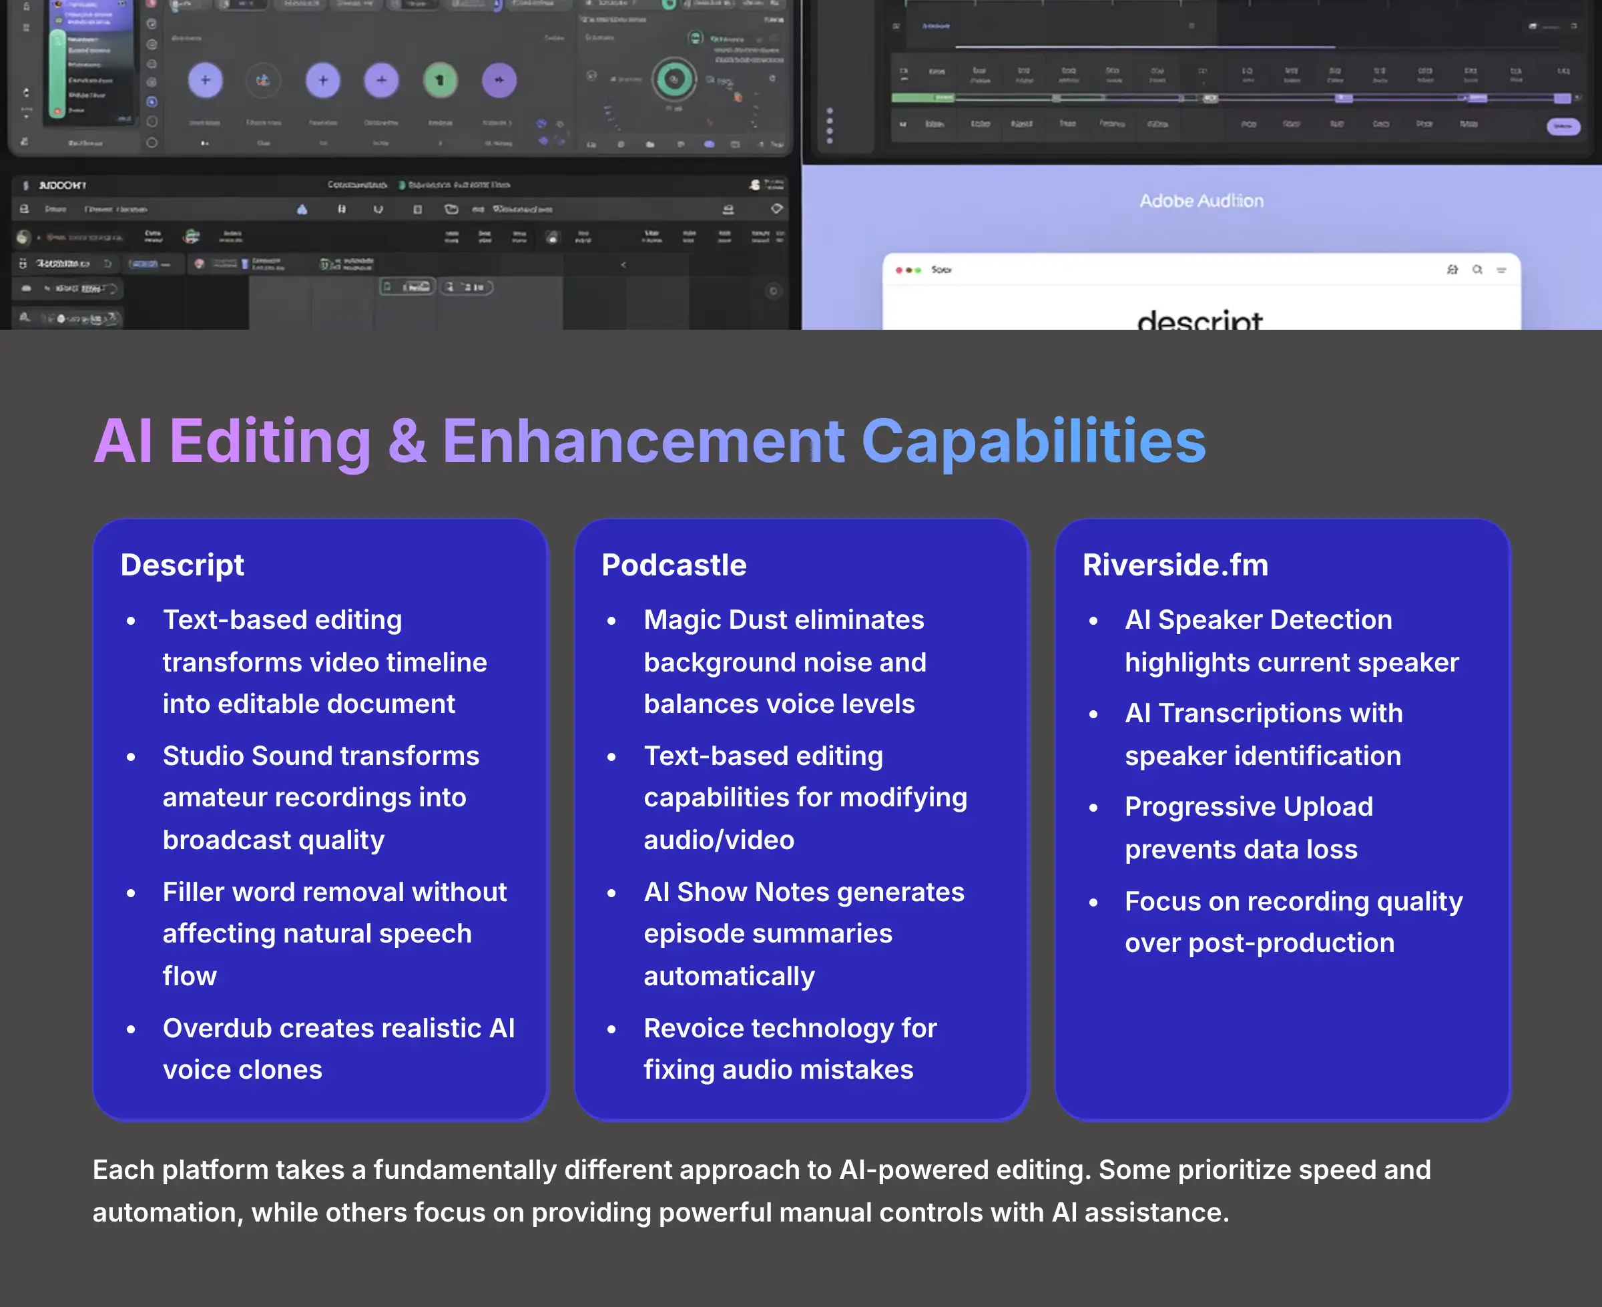Click the large green ring dial
The width and height of the screenshot is (1602, 1307).
click(x=674, y=79)
